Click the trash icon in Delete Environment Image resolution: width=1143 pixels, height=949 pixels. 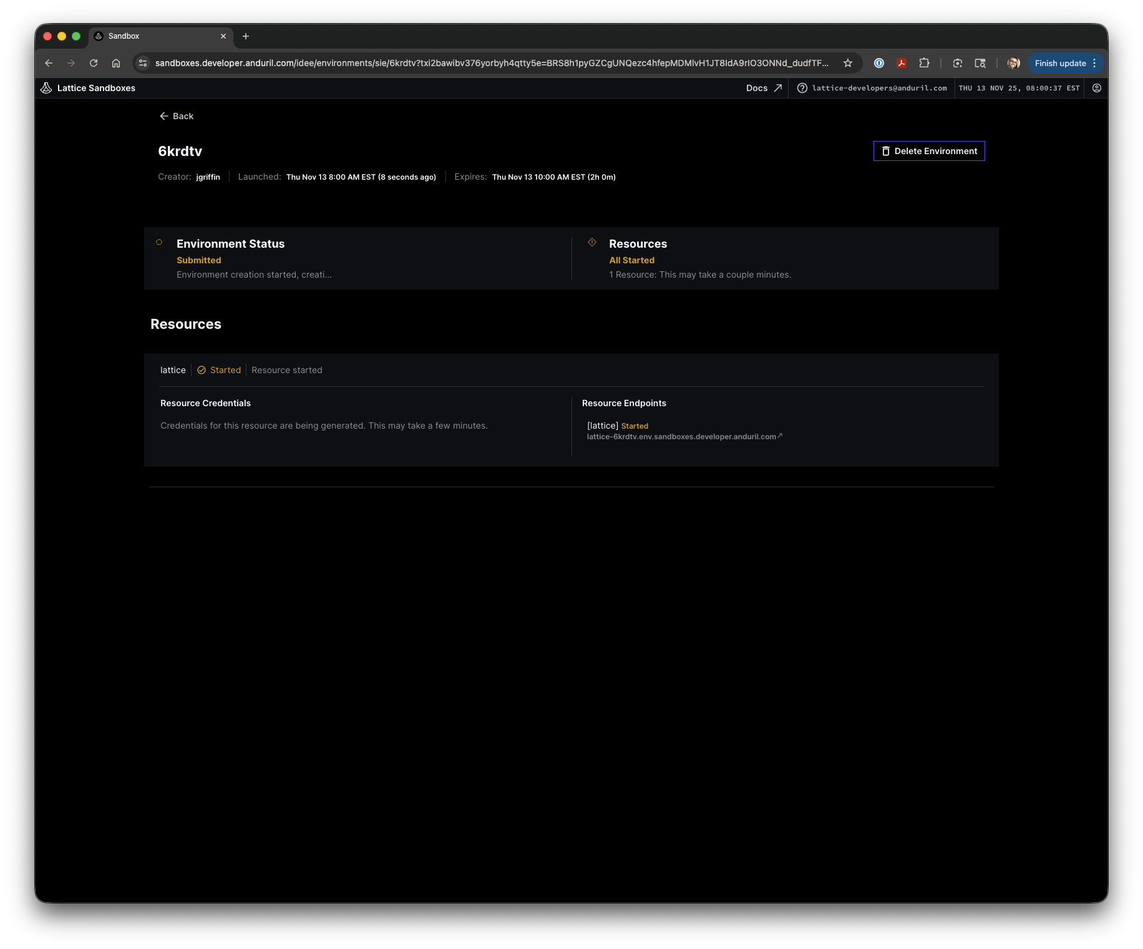click(885, 151)
